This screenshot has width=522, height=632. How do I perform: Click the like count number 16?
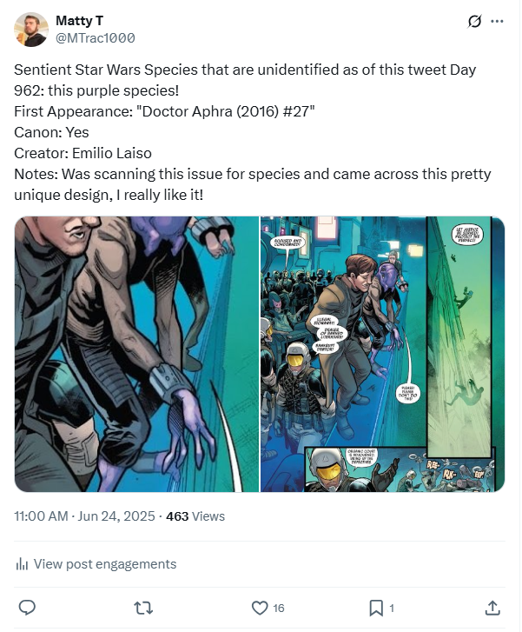pos(278,609)
